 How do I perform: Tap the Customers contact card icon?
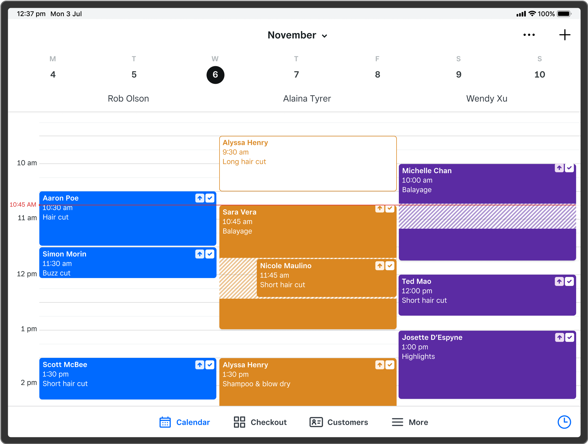(x=316, y=422)
